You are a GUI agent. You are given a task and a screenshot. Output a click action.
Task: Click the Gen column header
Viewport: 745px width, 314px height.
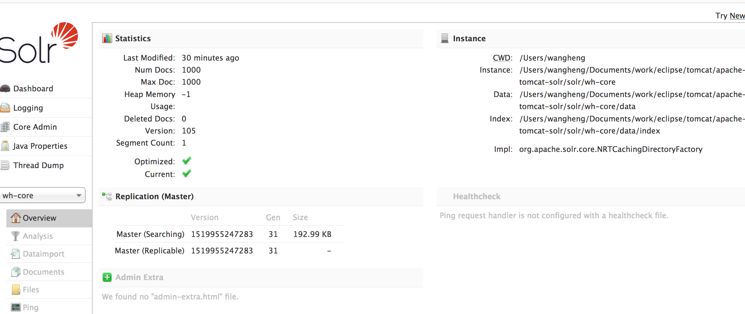point(273,217)
